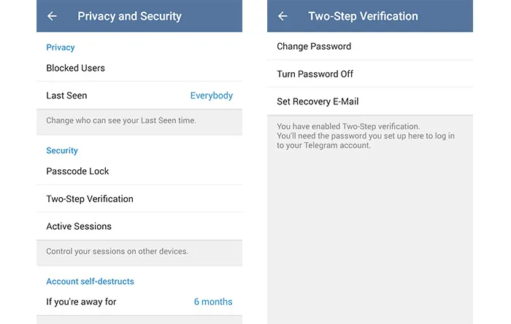The width and height of the screenshot is (511, 324).
Task: Select Set Recovery E-Mail
Action: point(318,102)
